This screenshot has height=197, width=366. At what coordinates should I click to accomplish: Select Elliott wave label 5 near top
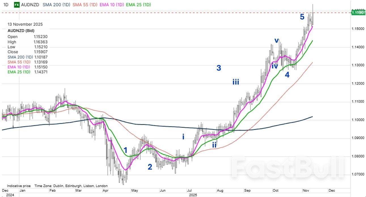click(x=302, y=17)
